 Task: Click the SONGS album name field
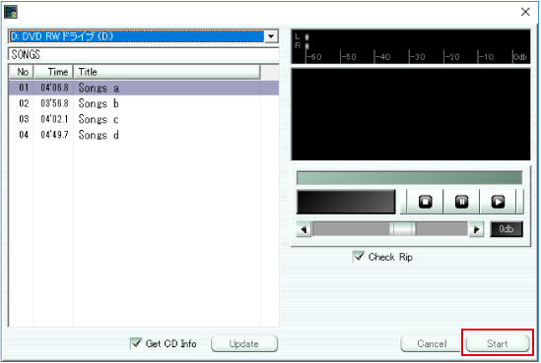pyautogui.click(x=144, y=54)
